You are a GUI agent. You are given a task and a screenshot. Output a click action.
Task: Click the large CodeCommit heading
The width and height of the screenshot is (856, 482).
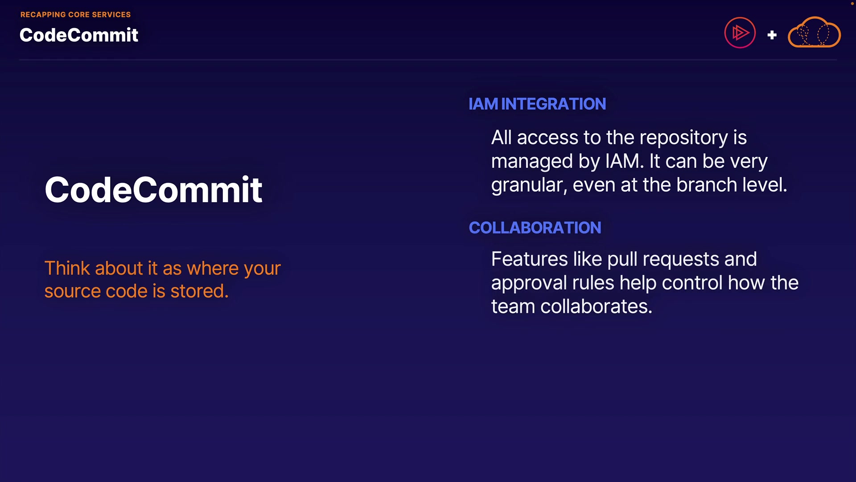tap(153, 190)
